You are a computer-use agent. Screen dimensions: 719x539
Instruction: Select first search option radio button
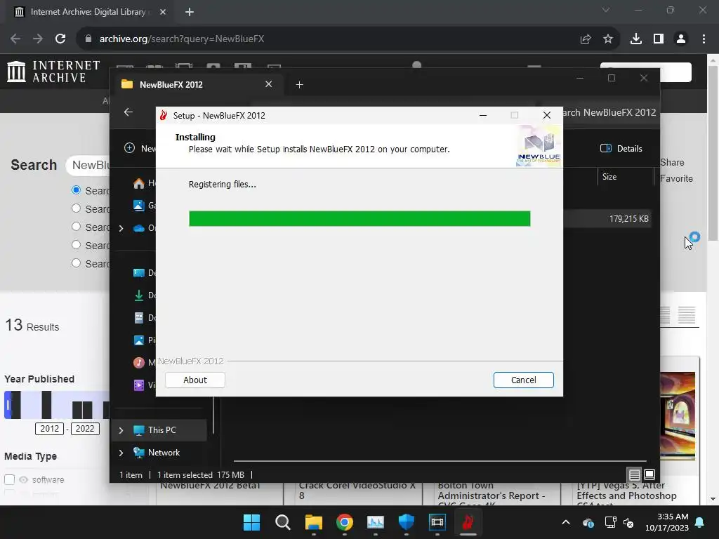click(x=76, y=189)
